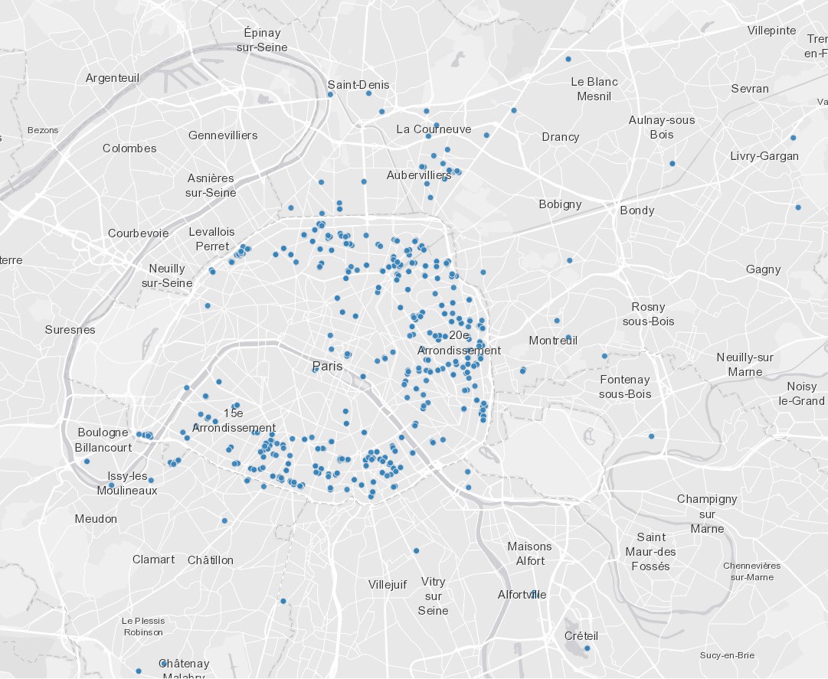Click the marker above the Livry-Gargan label
This screenshot has height=679, width=828.
(793, 138)
